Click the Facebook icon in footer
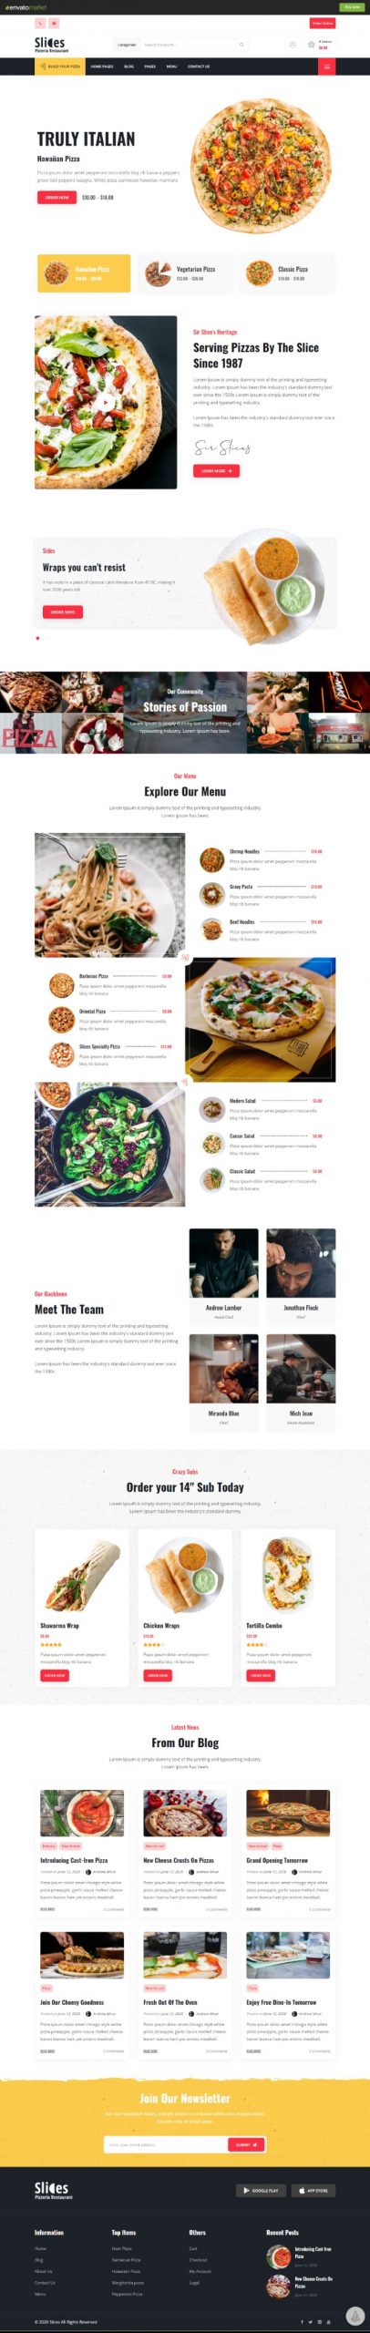 point(303,2321)
